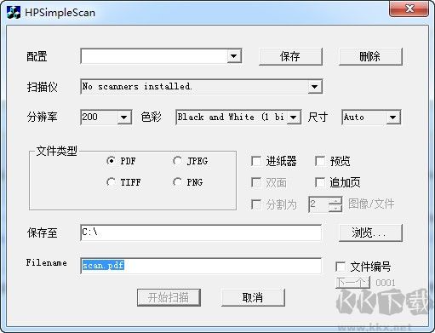
Task: Click the 图像/文件 label text
Action: (371, 204)
